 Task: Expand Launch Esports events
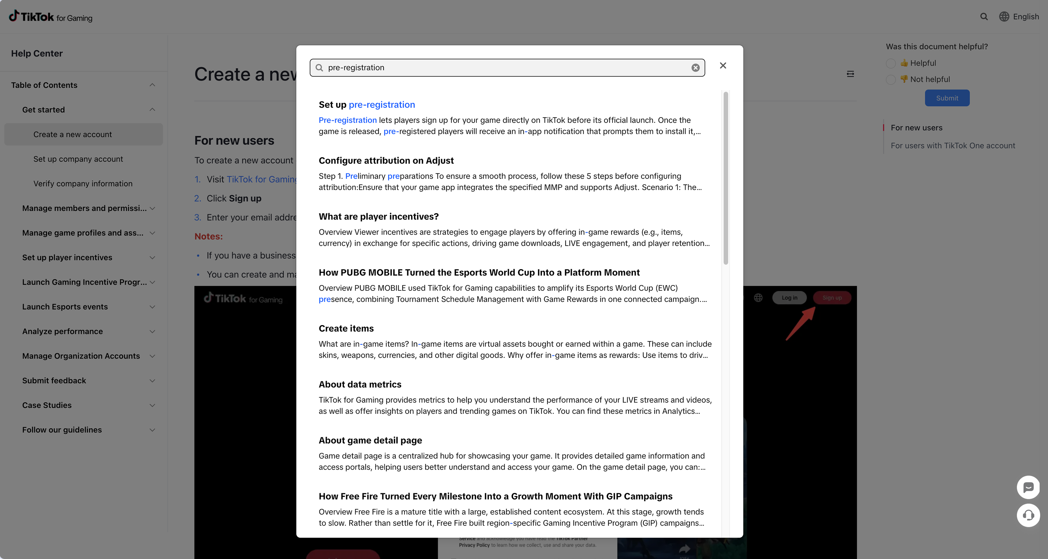pyautogui.click(x=152, y=307)
